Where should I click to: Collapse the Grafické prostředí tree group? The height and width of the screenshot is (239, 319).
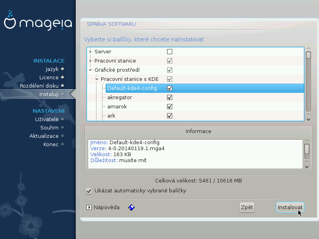91,70
